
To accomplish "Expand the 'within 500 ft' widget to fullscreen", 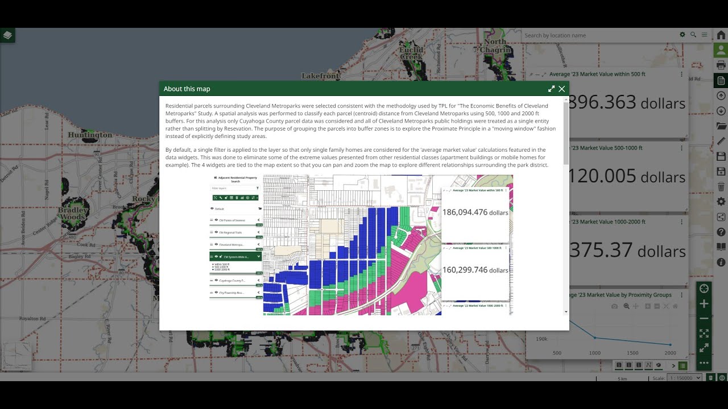I will click(544, 74).
